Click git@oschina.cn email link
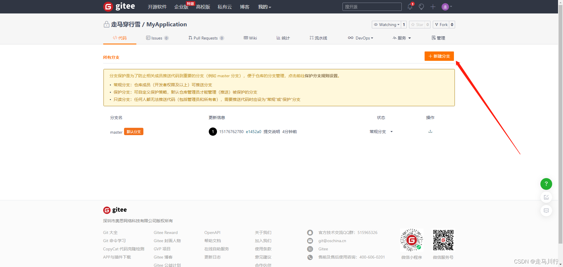 point(332,241)
